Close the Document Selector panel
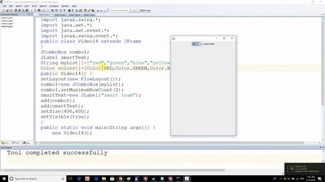The image size is (325, 182). click(32, 14)
